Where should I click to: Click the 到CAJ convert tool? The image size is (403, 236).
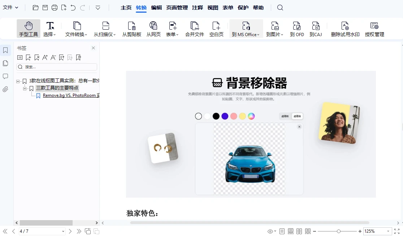[x=316, y=29]
